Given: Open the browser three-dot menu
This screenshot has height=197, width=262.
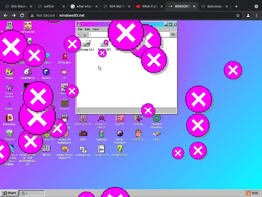Looking at the screenshot, I should [256, 15].
